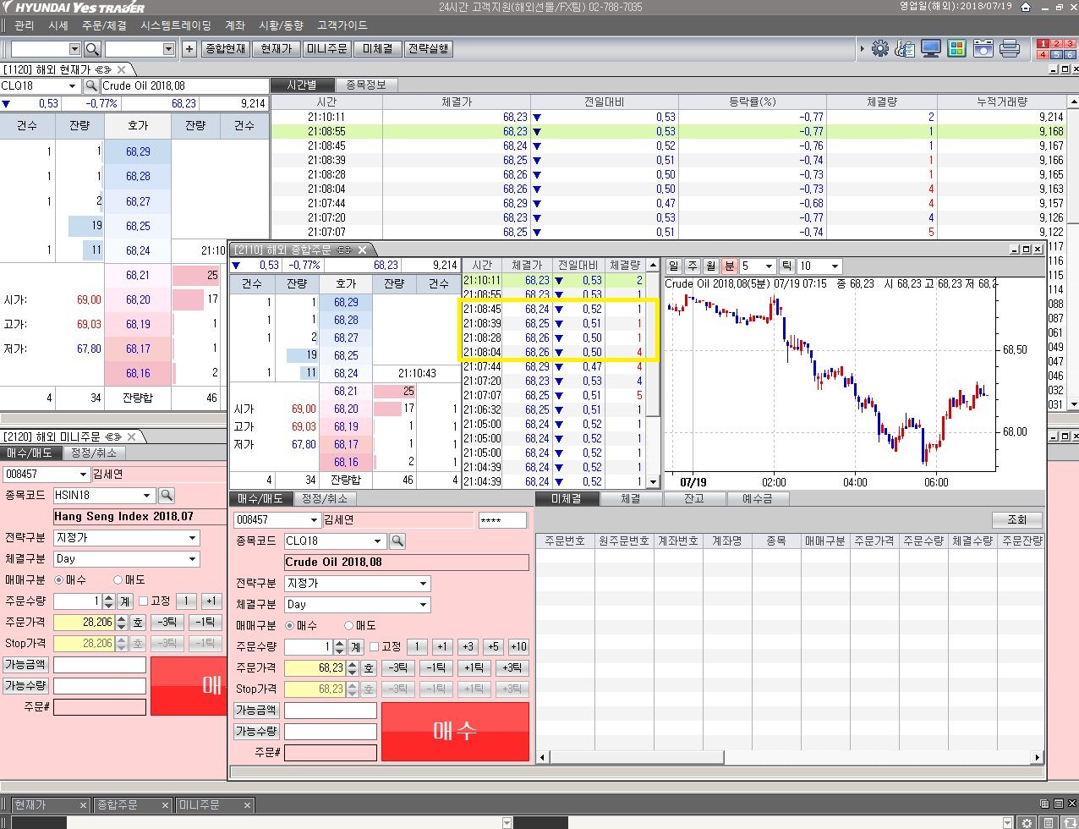Click the blue monitor toolbar icon
Image resolution: width=1079 pixels, height=829 pixels.
pos(931,48)
